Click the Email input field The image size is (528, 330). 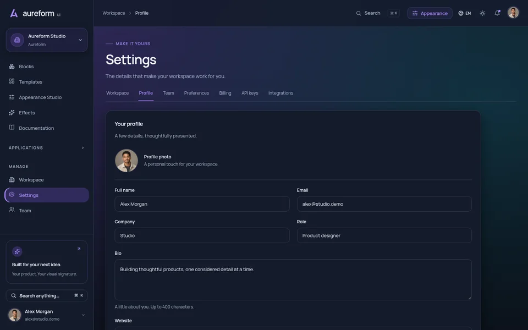coord(384,204)
